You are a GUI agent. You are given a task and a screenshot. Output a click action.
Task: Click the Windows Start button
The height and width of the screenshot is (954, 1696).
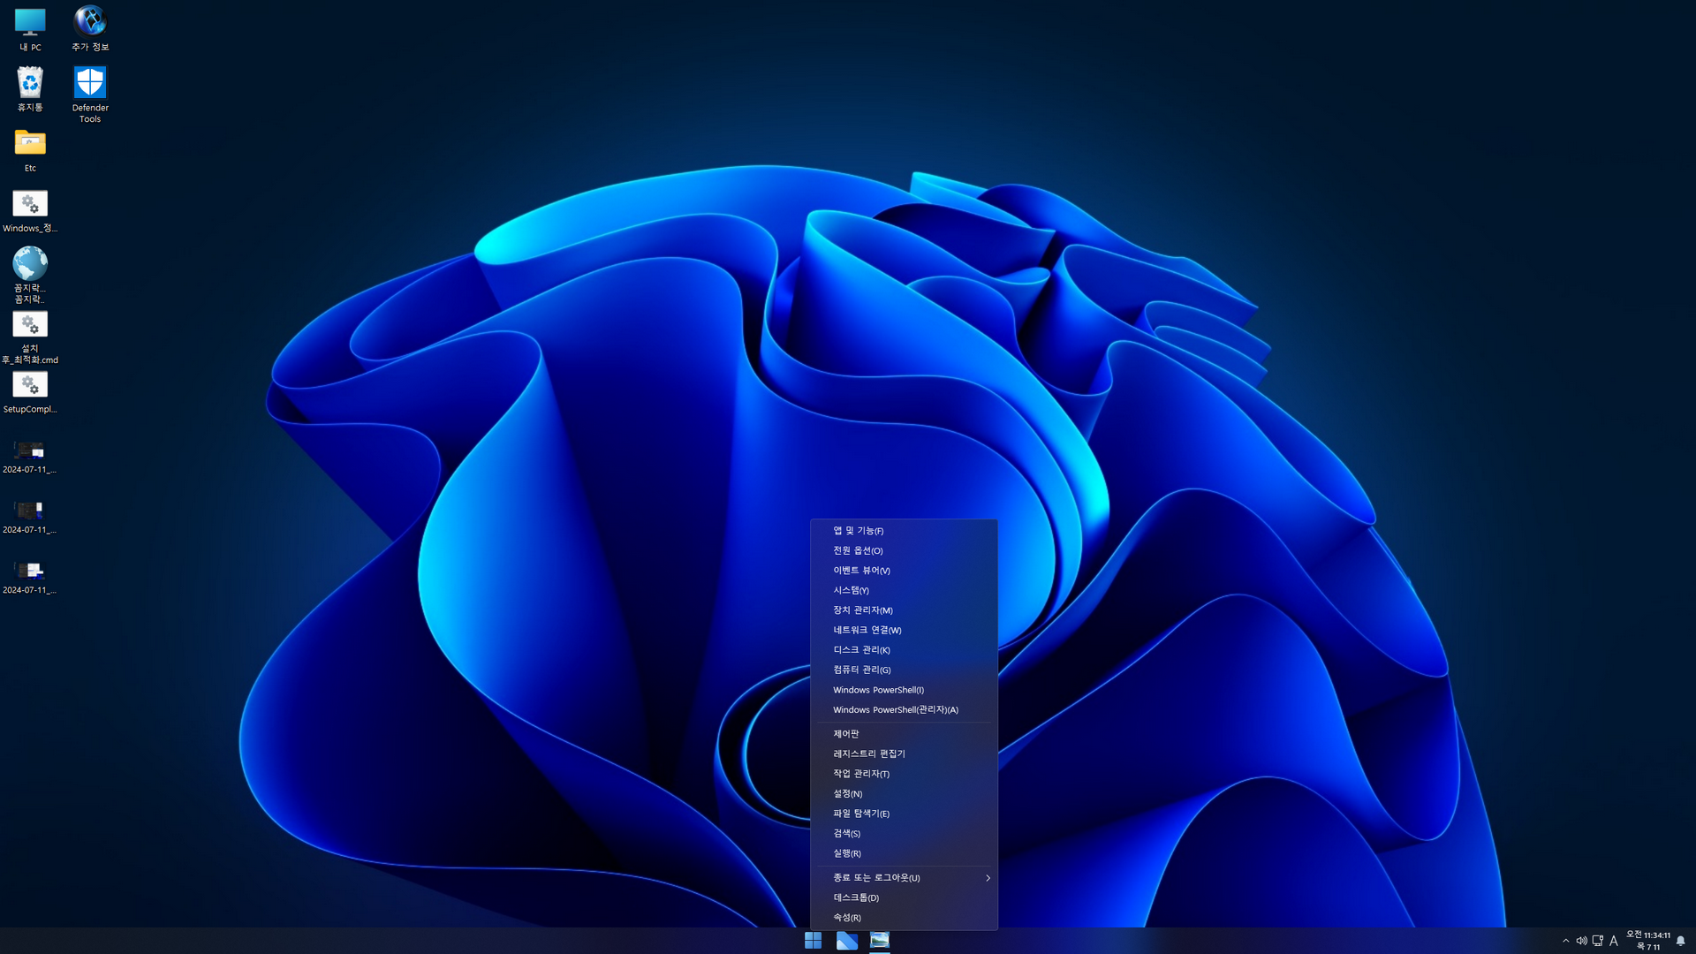813,941
